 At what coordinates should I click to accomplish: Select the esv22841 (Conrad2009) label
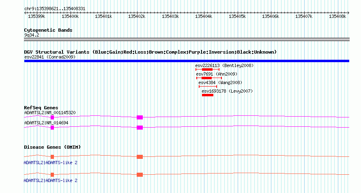[x=50, y=57]
